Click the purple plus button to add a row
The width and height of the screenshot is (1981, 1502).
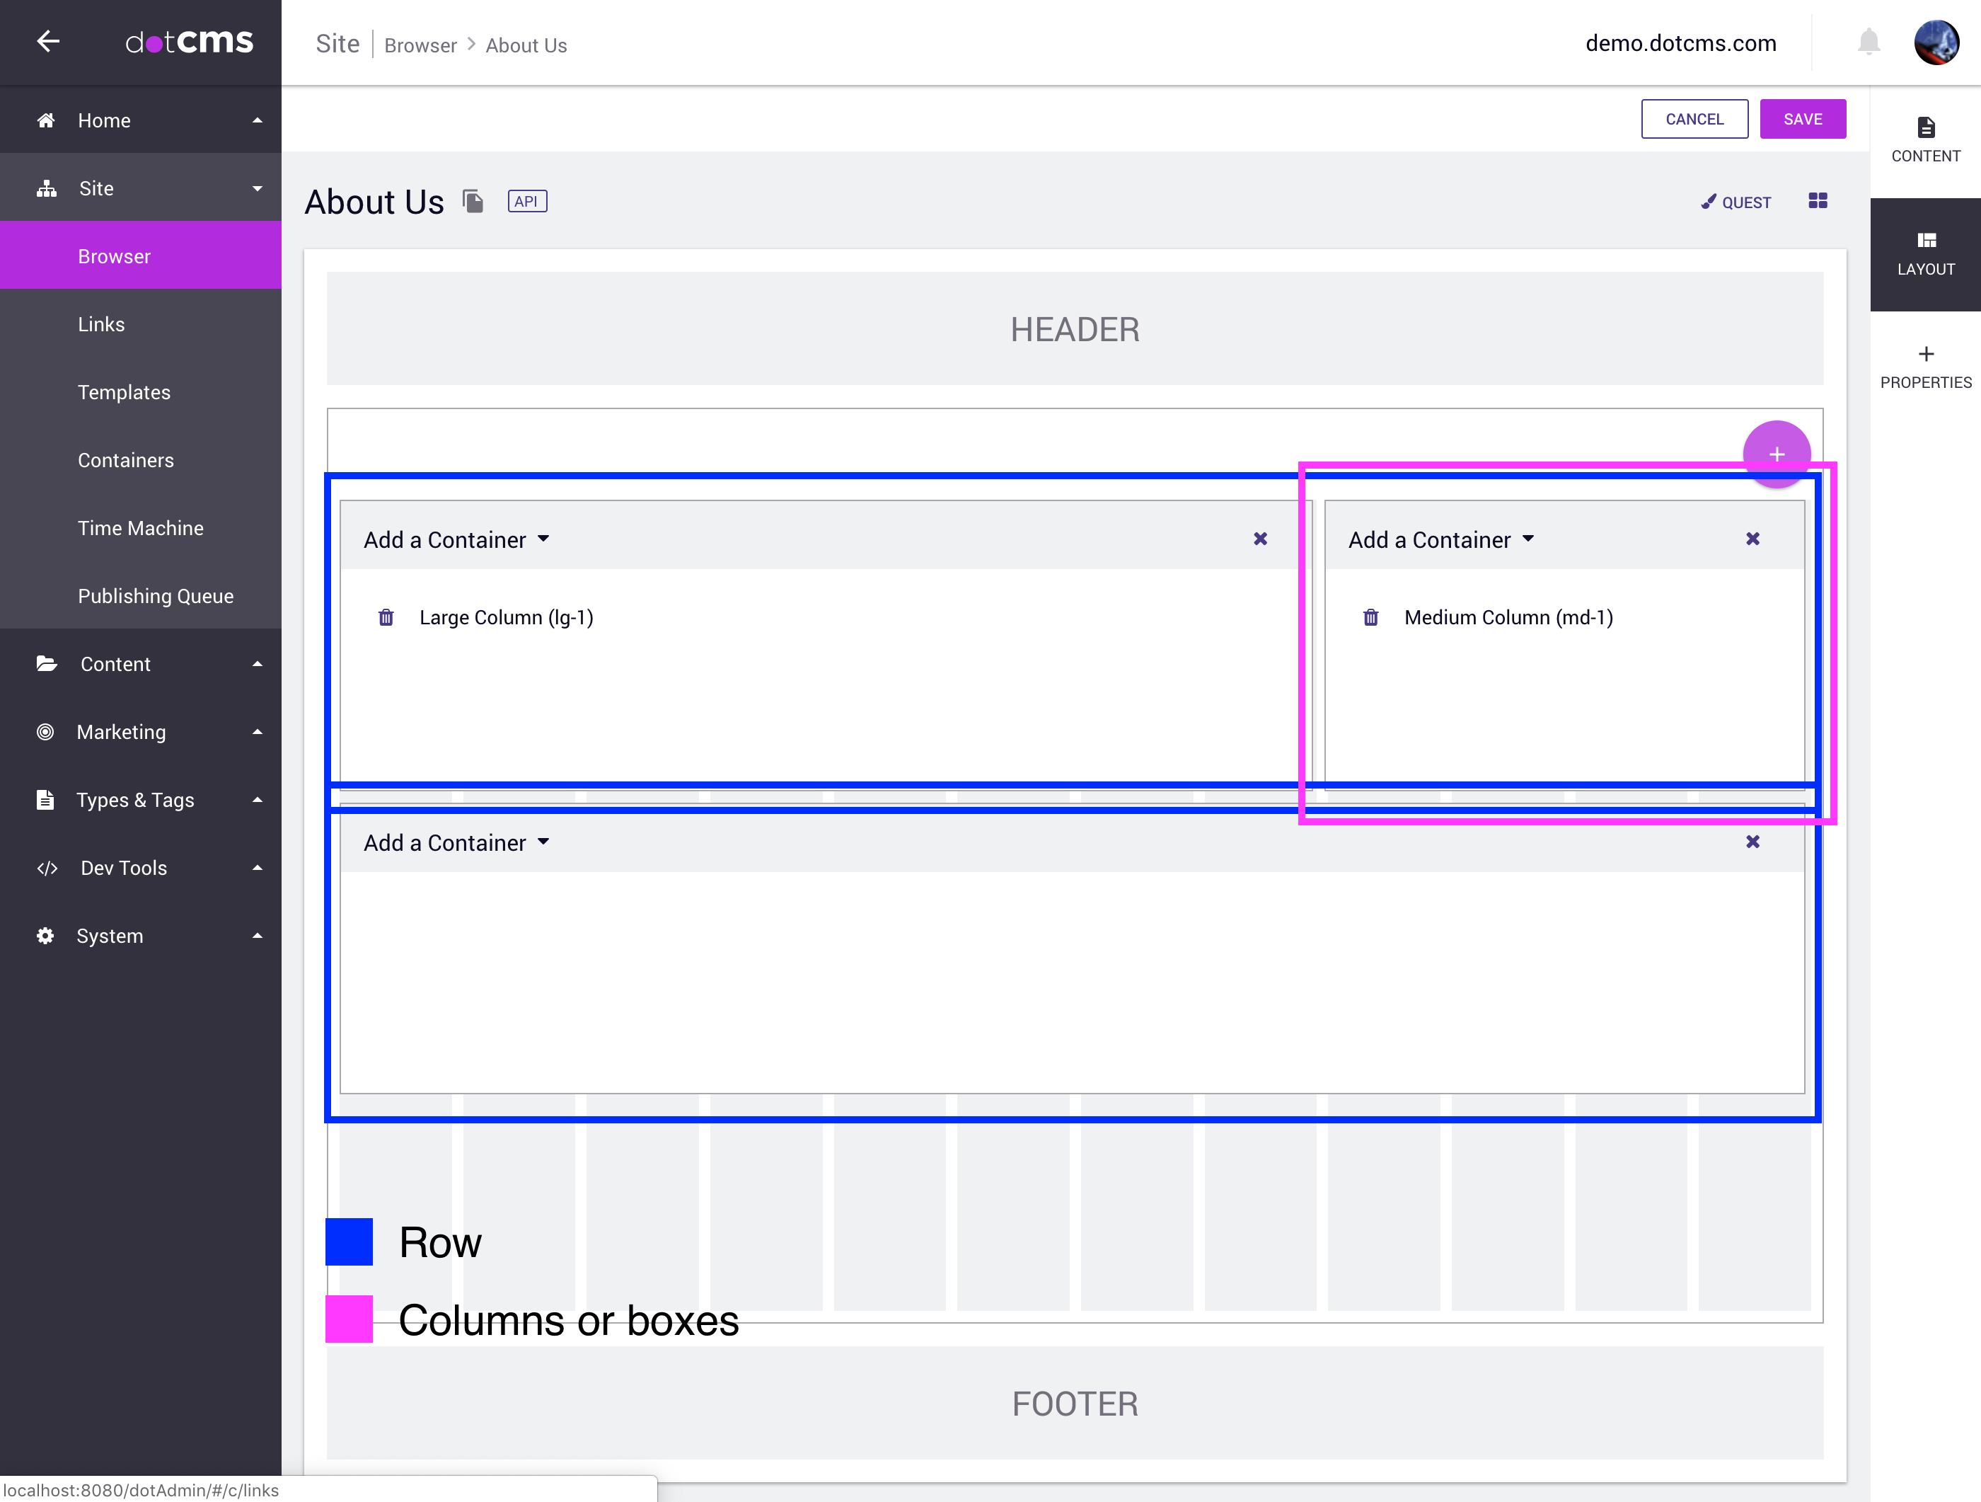pos(1777,454)
